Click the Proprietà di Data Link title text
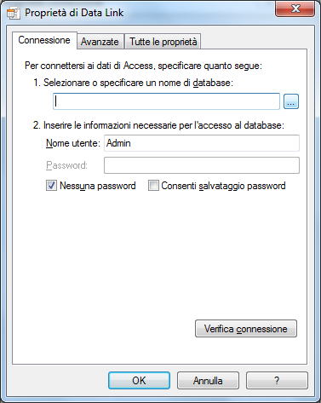 (x=74, y=13)
